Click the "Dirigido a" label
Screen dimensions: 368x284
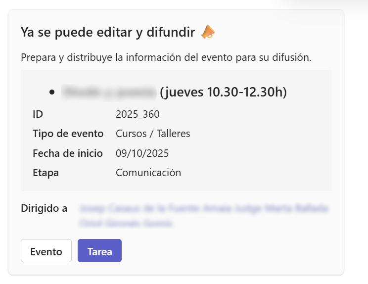pos(44,208)
